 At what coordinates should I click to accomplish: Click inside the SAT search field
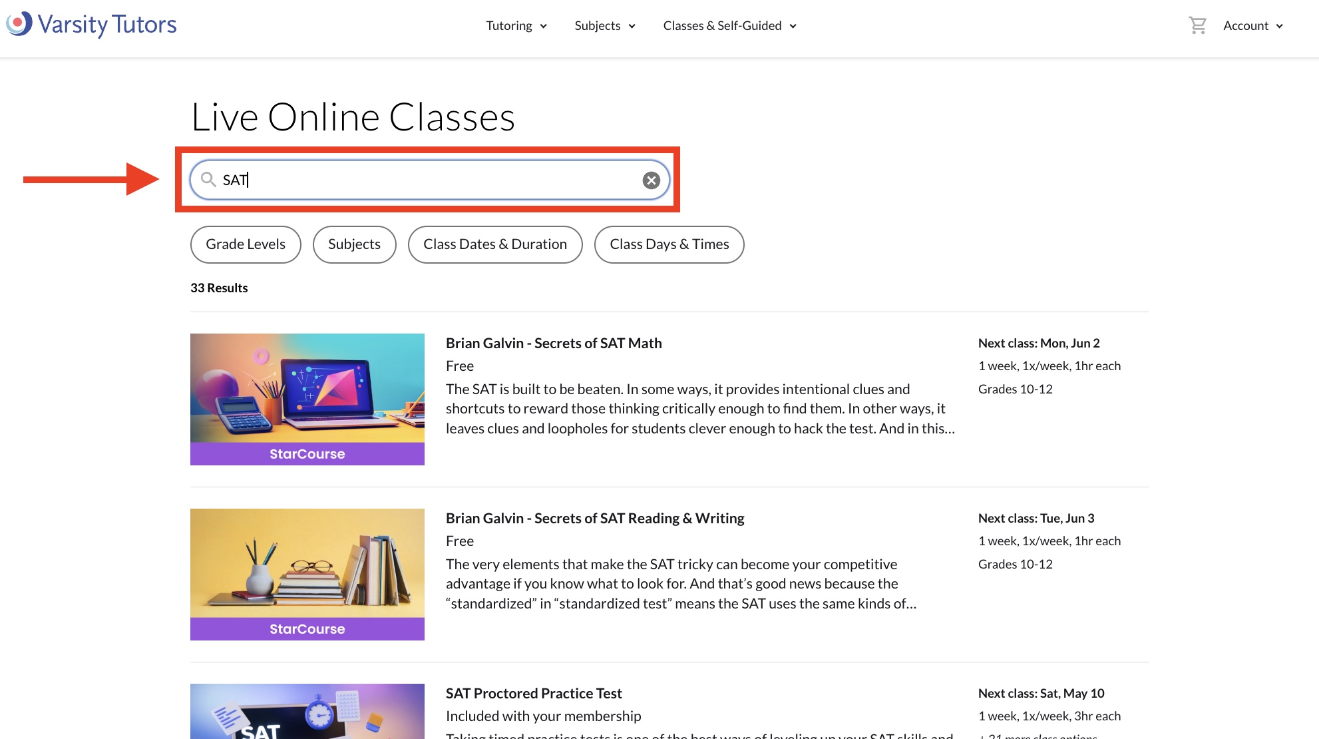[426, 180]
